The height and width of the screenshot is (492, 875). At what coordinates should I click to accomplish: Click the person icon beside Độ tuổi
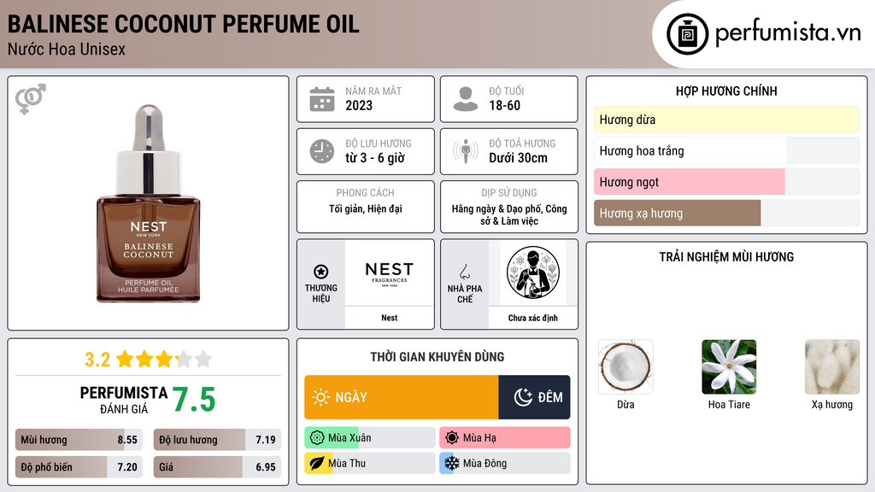point(466,99)
